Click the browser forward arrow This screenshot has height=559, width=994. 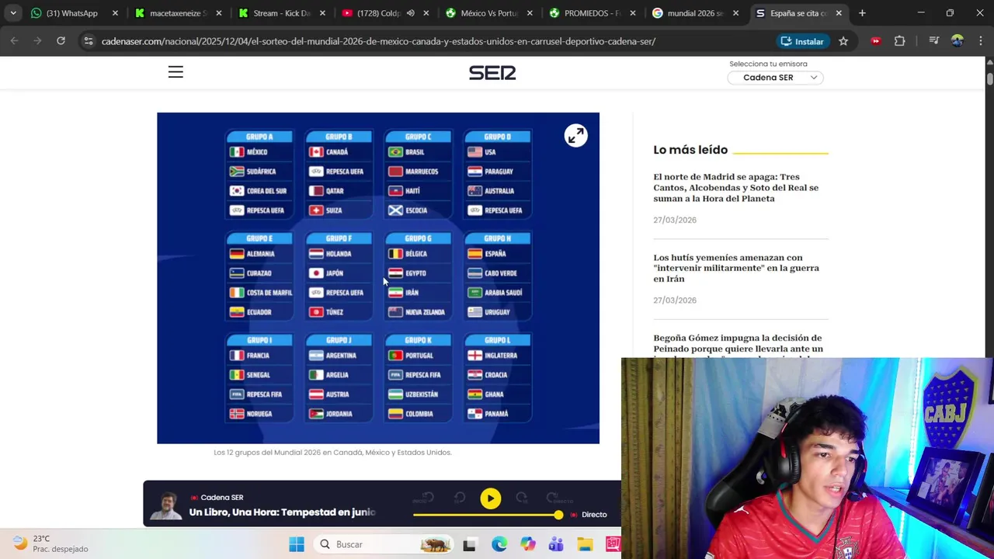pos(37,41)
